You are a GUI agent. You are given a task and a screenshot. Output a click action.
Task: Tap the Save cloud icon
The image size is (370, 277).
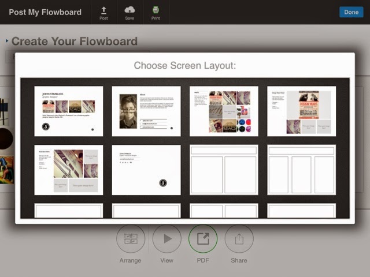pos(129,10)
